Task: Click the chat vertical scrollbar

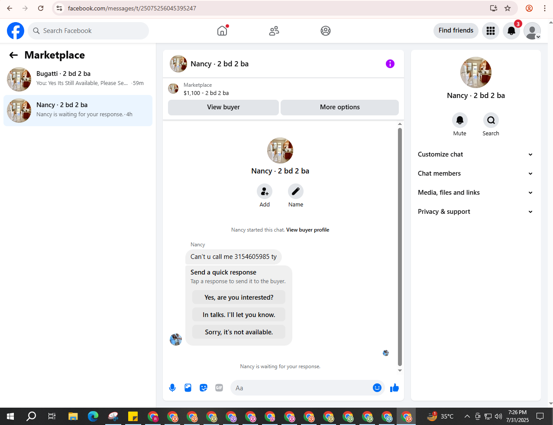Action: (x=400, y=247)
